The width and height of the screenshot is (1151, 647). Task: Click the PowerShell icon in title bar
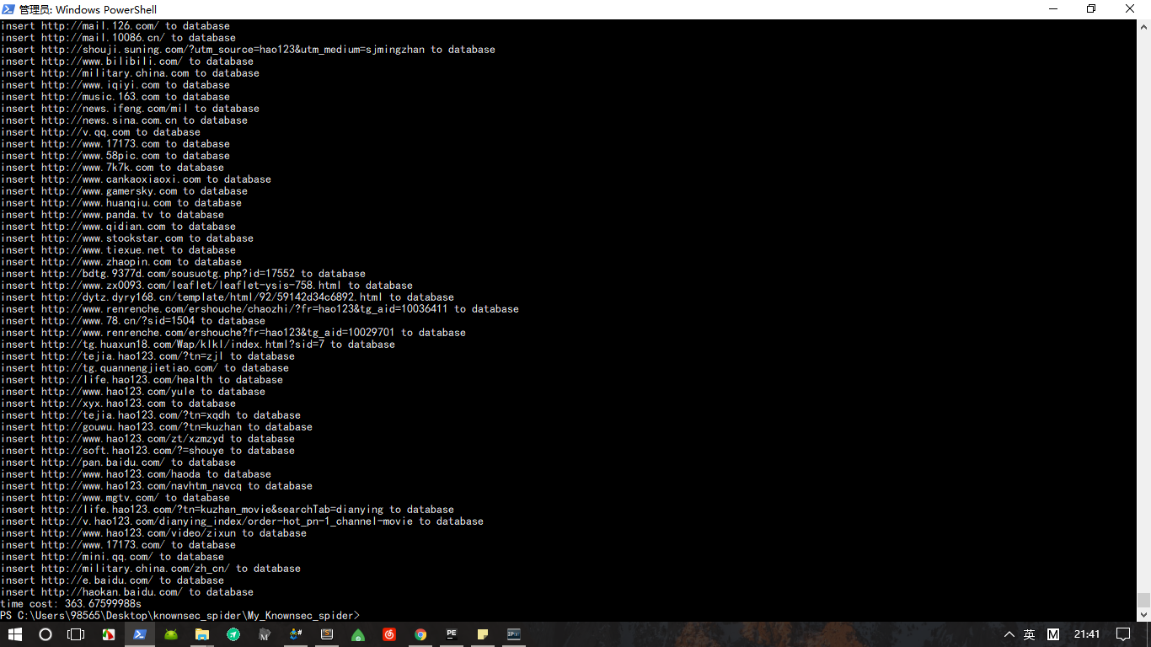point(8,9)
